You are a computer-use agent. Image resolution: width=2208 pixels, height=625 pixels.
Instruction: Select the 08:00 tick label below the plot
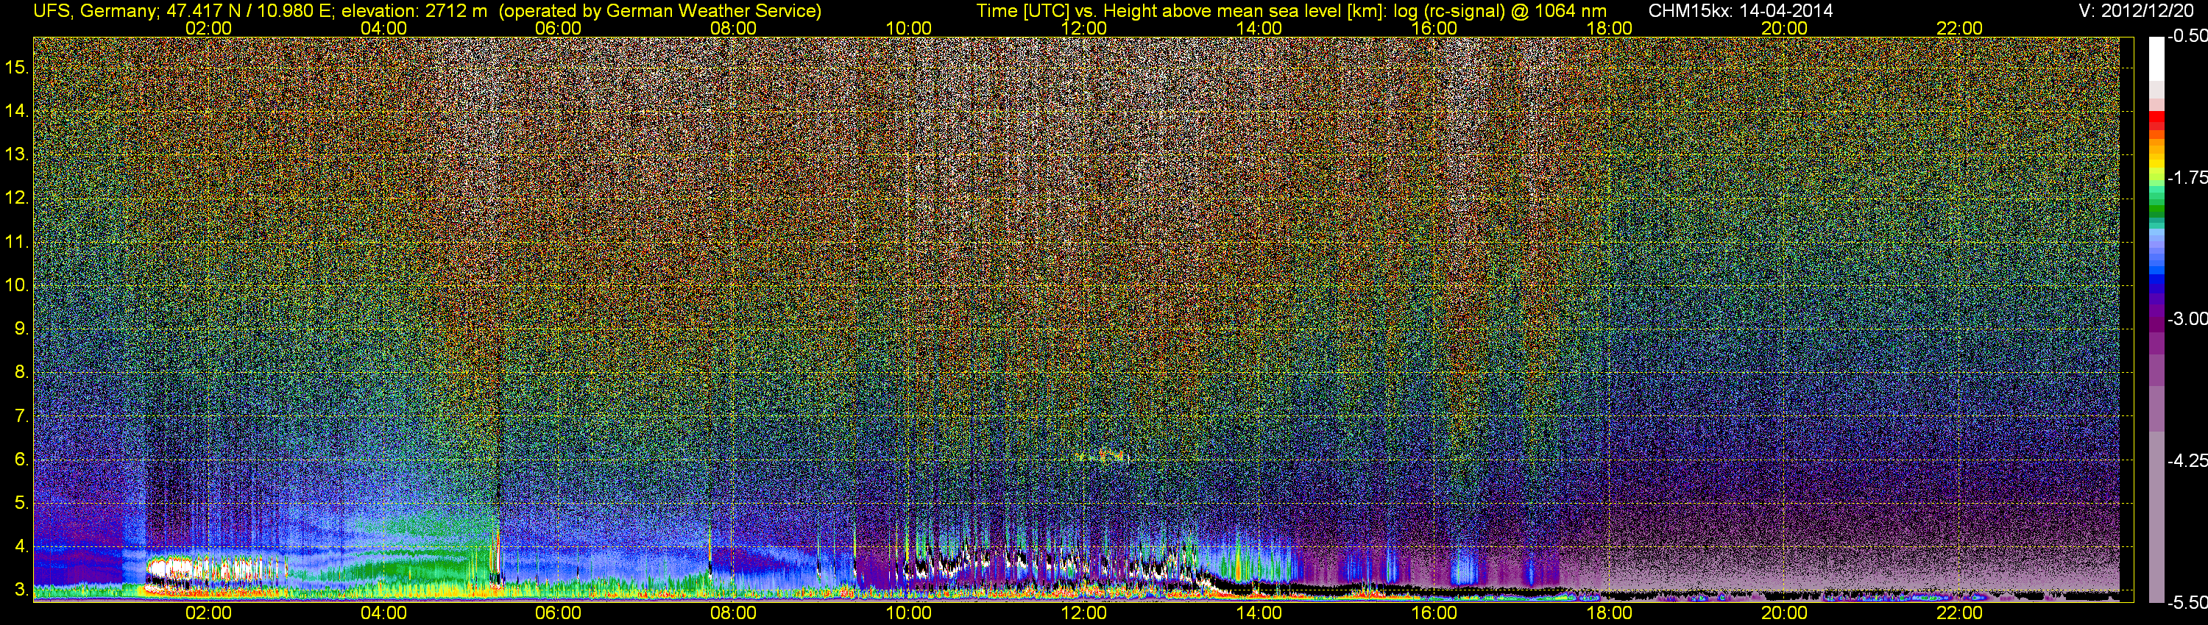[x=734, y=613]
